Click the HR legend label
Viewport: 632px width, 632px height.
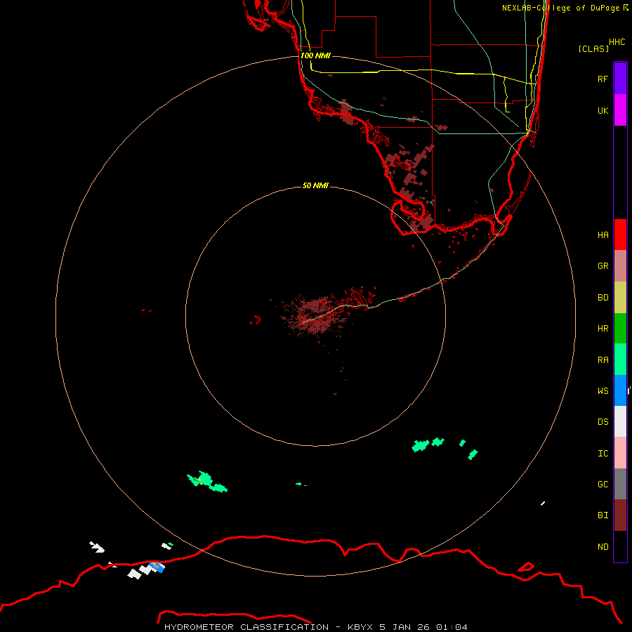coord(603,329)
